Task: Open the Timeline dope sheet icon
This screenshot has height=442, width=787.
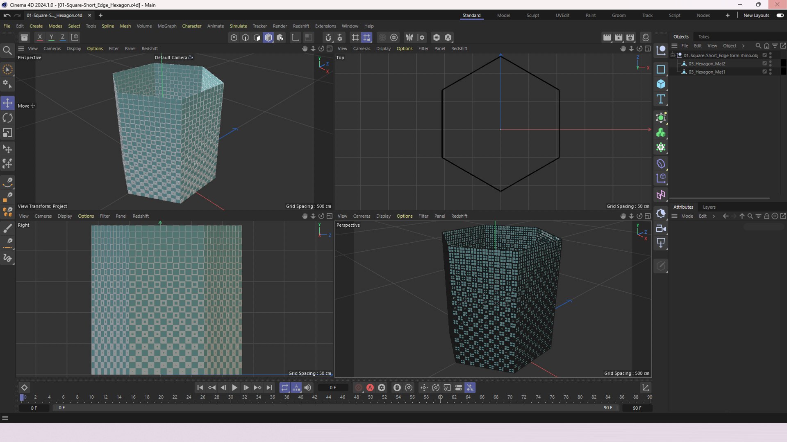Action: pos(646,388)
